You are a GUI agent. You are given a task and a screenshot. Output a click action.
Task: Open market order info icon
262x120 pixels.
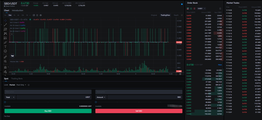pyautogui.click(x=28, y=85)
